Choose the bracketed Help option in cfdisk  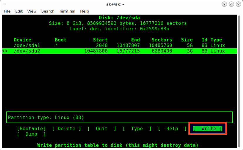click(x=172, y=129)
